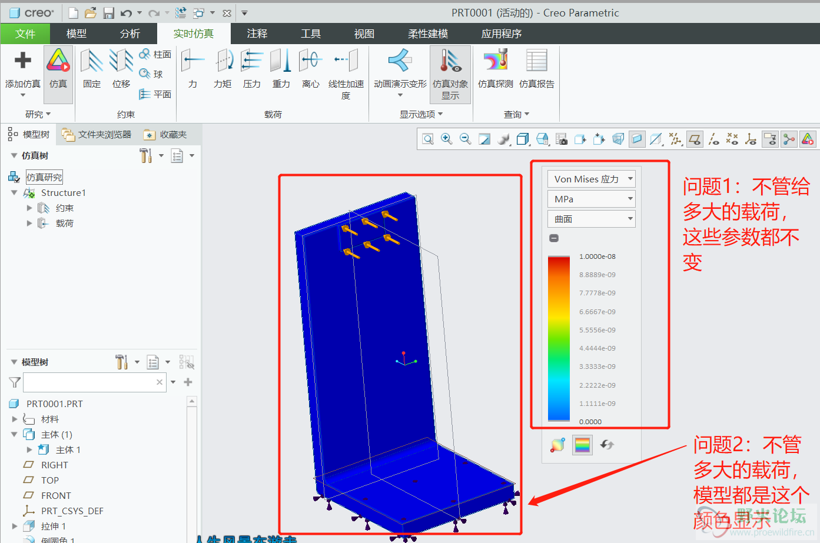Expand the 显示选项 group dropdown
This screenshot has width=820, height=543.
click(421, 114)
